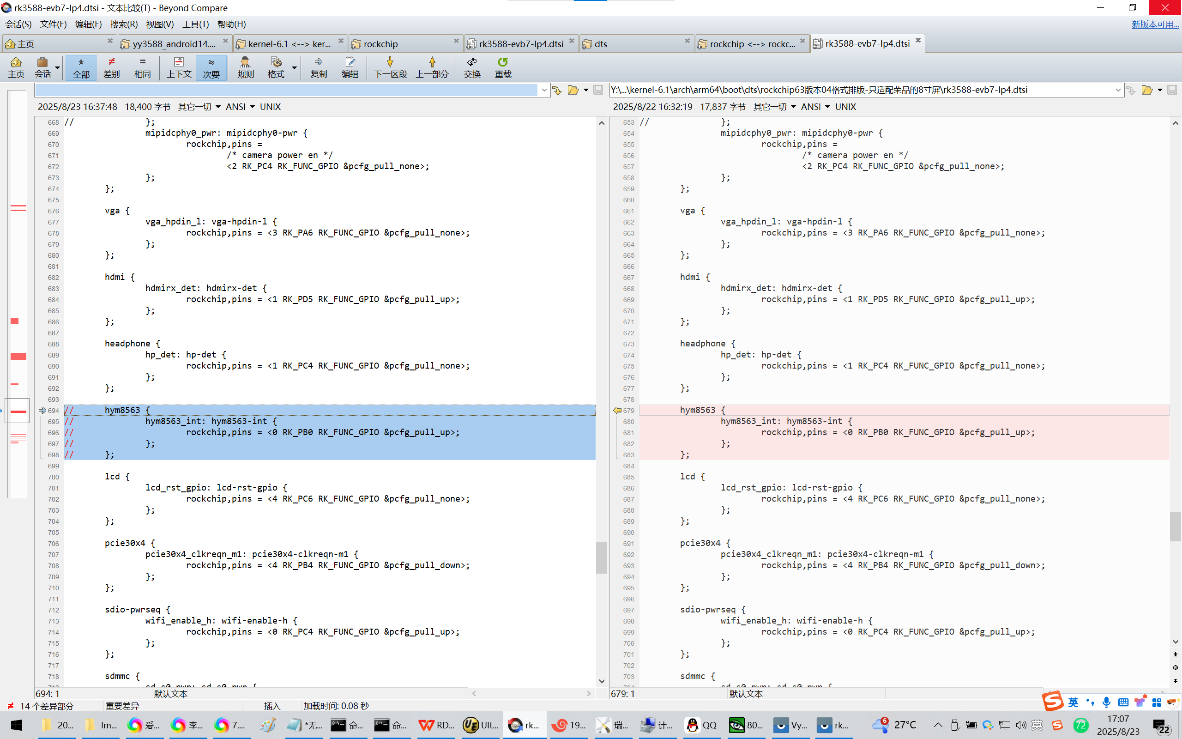Click the left pane vertical scrollbar thumb
Screen dimensions: 1182x739
pos(601,557)
